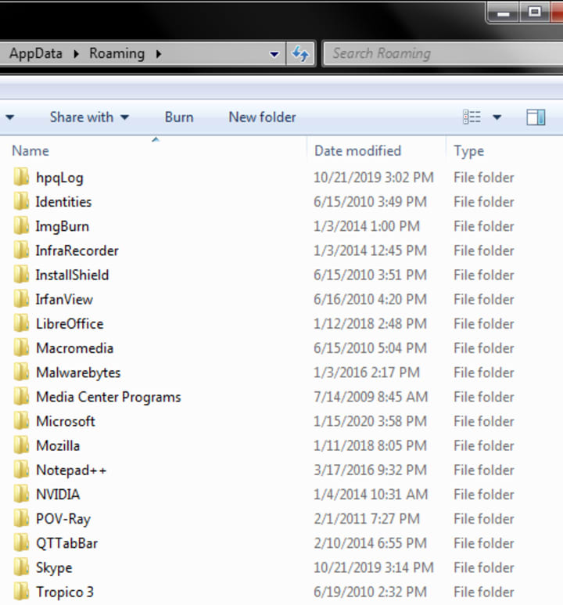Open the Share with menu
This screenshot has width=563, height=605.
(89, 117)
